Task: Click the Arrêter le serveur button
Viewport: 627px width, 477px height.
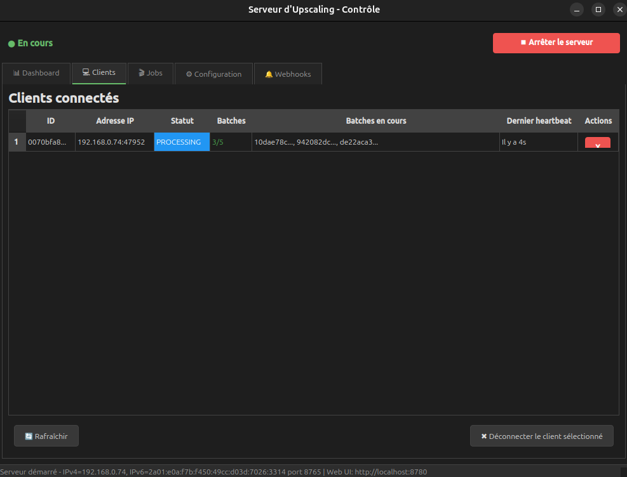Action: click(x=556, y=42)
